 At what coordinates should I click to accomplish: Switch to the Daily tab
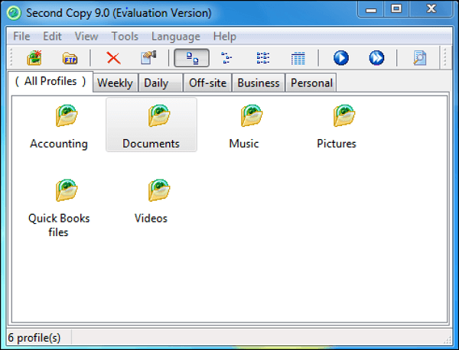pos(160,83)
